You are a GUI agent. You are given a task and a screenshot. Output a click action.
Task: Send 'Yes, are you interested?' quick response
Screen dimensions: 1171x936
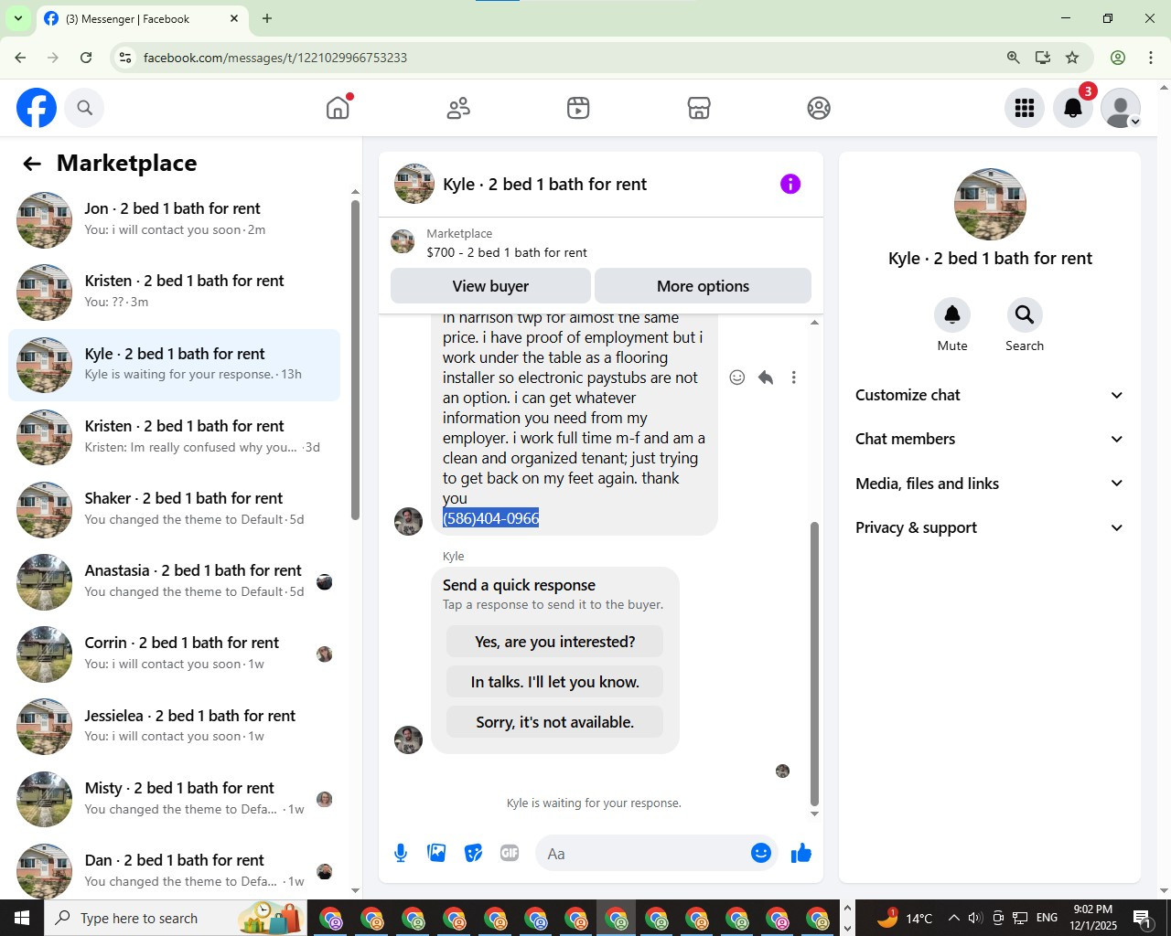point(554,642)
